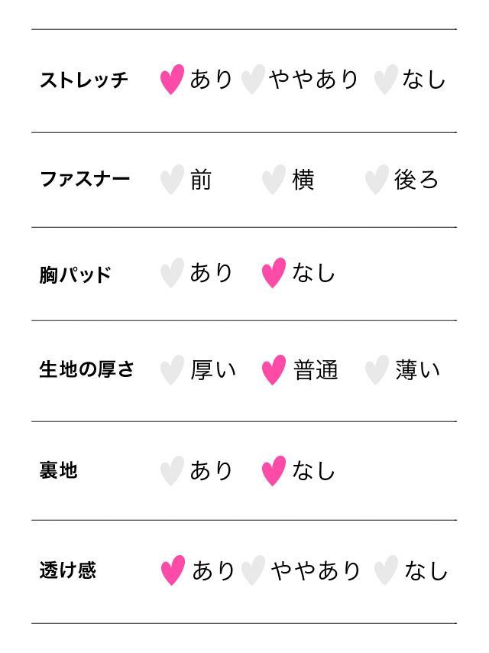The height and width of the screenshot is (653, 489).
Task: Click the gray heart for 胸パッド あり
Action: [172, 273]
